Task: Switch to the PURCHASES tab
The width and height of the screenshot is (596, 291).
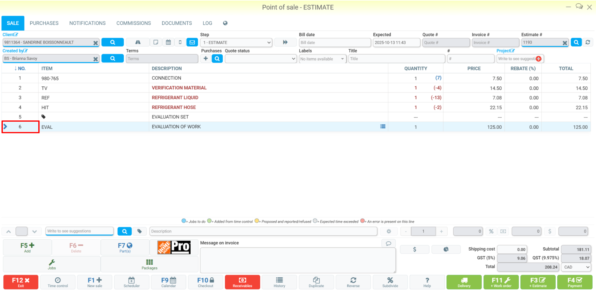Action: (44, 23)
